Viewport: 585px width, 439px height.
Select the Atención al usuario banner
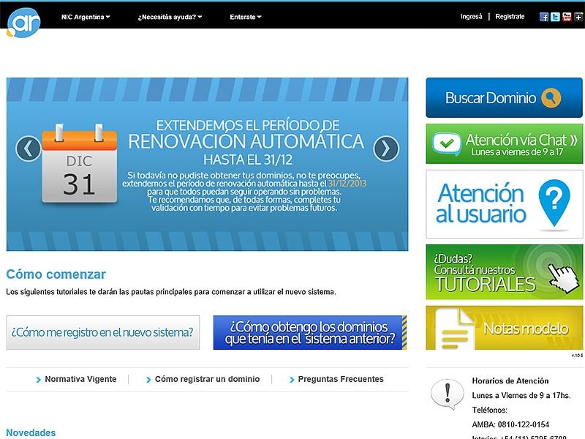504,204
